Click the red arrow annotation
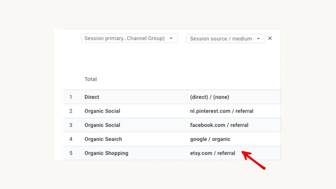This screenshot has height=189, width=336. click(253, 160)
